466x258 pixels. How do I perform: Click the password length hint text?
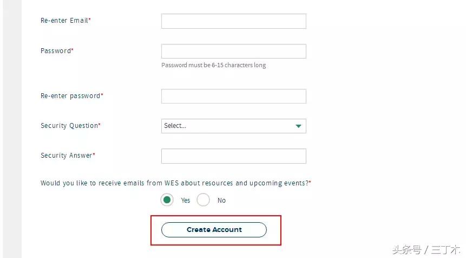click(x=213, y=66)
